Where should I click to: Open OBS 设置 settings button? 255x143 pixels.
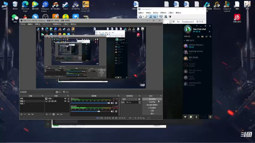point(152,111)
